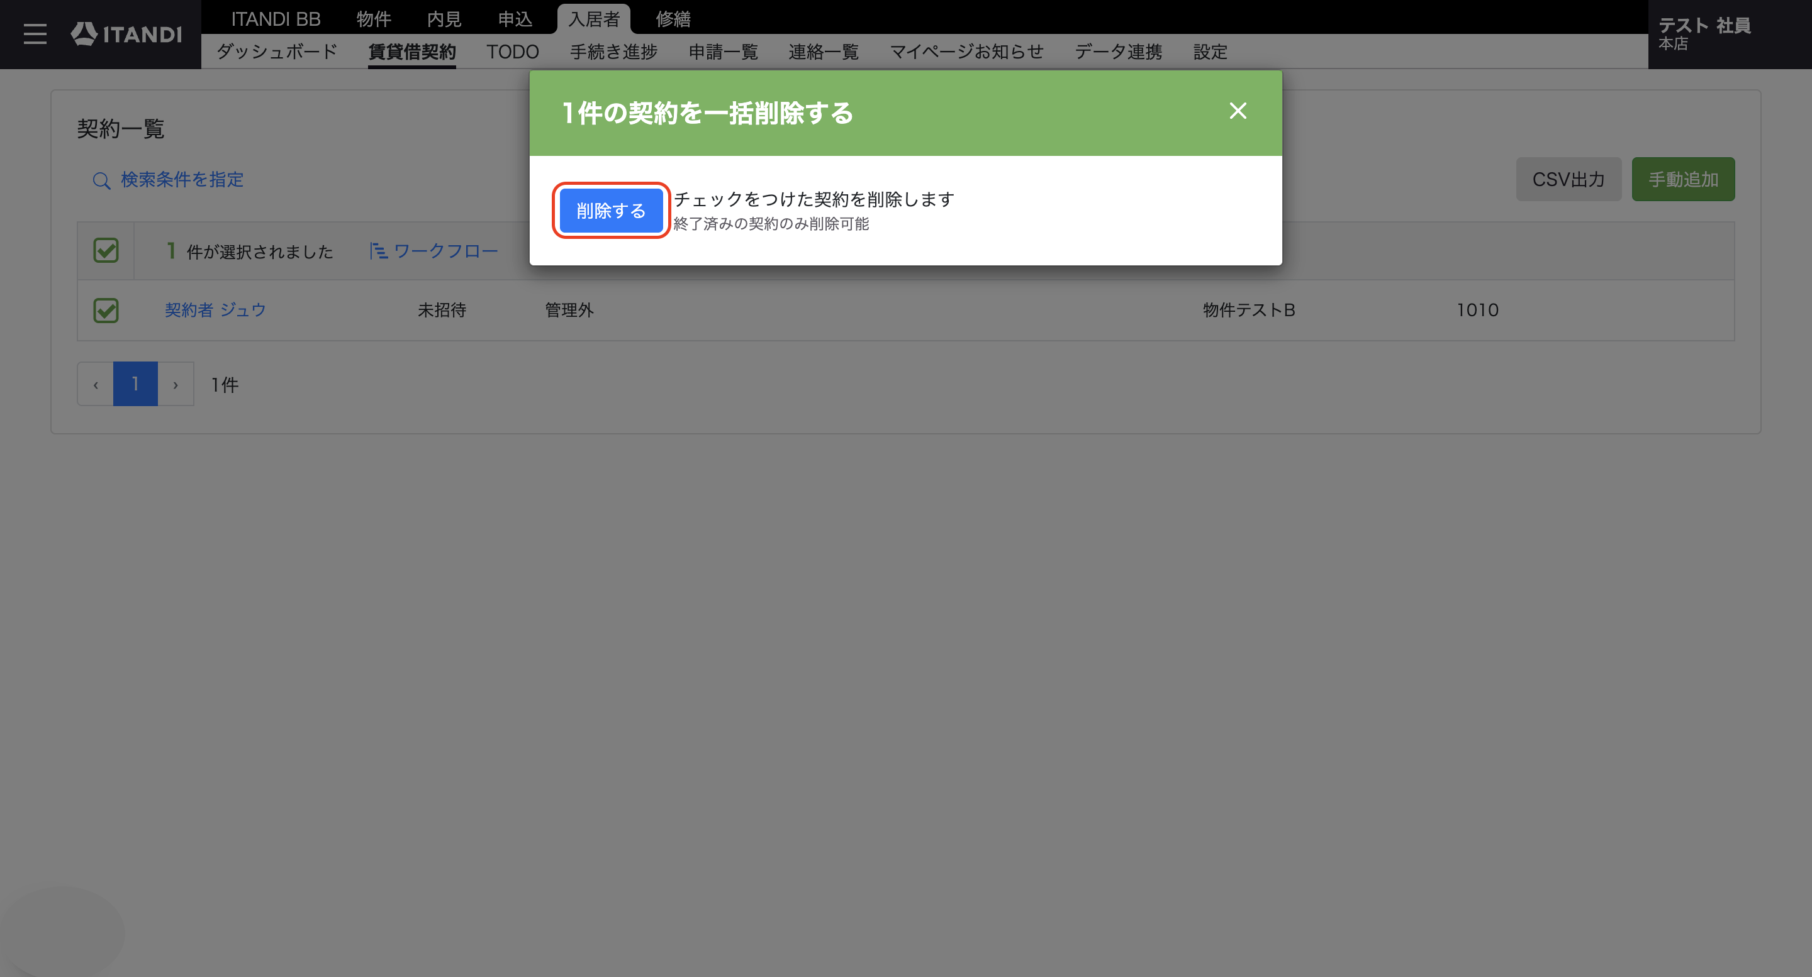Click the 終了済みの契約のみ削除可能 note
Viewport: 1812px width, 977px height.
click(771, 224)
